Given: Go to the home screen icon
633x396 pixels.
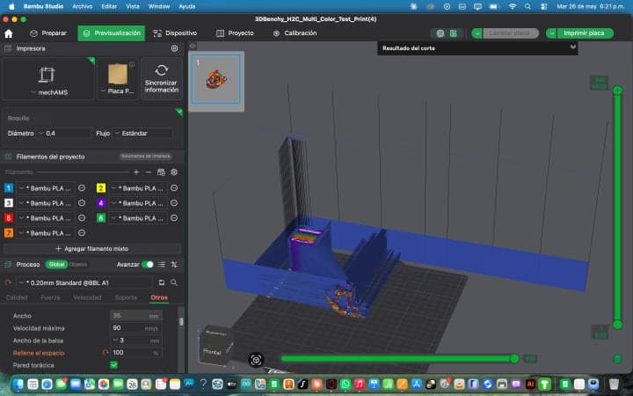Looking at the screenshot, I should pyautogui.click(x=9, y=33).
